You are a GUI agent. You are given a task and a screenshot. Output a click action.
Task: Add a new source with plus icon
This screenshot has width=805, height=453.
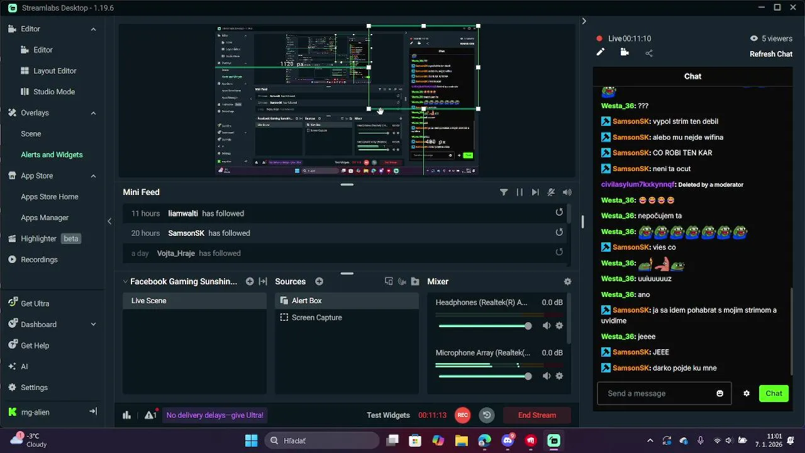[319, 282]
